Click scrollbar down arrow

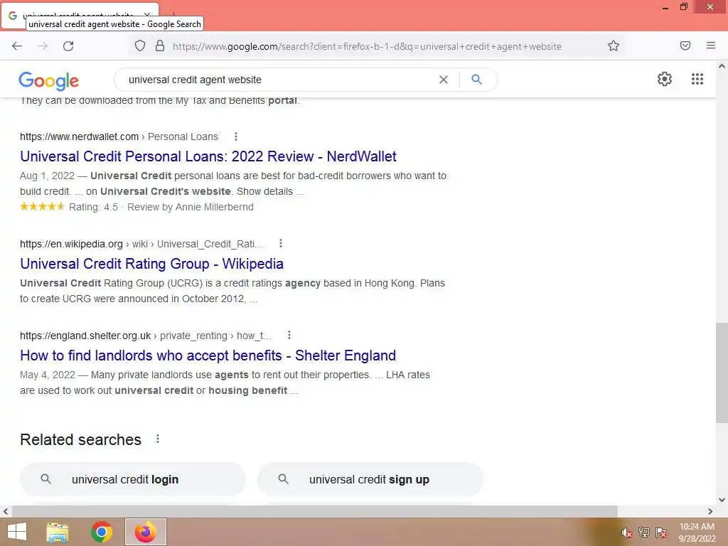(722, 500)
